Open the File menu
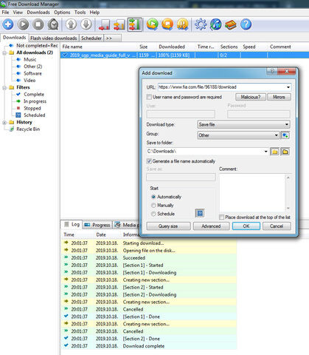The height and width of the screenshot is (355, 309). pyautogui.click(x=5, y=13)
